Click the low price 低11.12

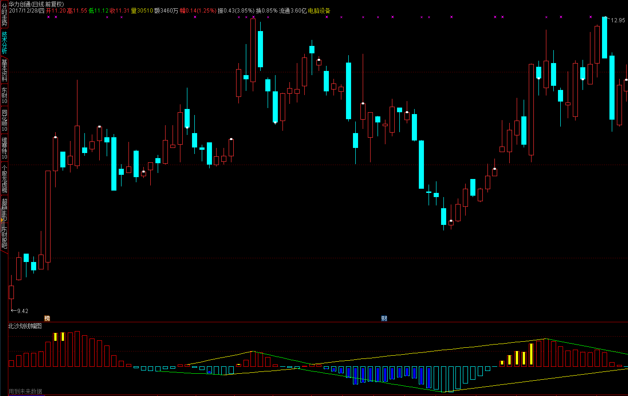click(x=98, y=10)
